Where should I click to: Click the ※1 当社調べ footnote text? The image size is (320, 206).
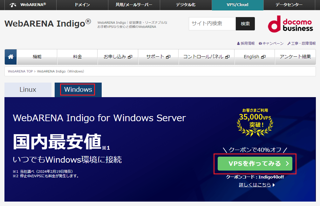point(43,172)
